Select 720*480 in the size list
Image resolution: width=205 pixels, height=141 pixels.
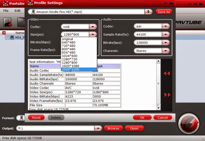click(79, 46)
